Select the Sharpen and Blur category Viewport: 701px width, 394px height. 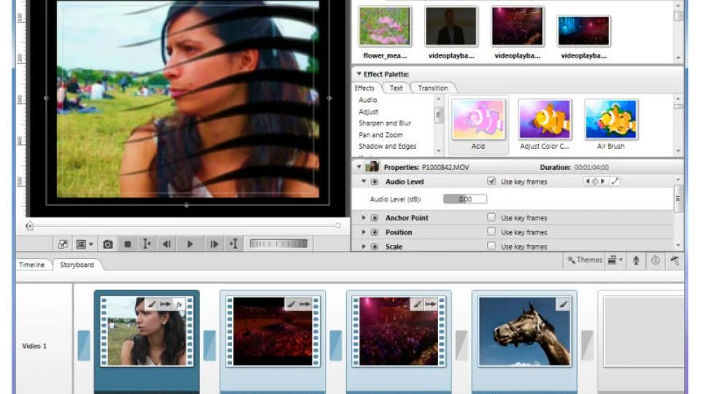[385, 123]
